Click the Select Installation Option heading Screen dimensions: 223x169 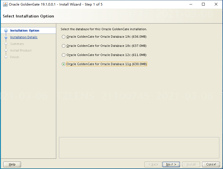[x=29, y=16]
